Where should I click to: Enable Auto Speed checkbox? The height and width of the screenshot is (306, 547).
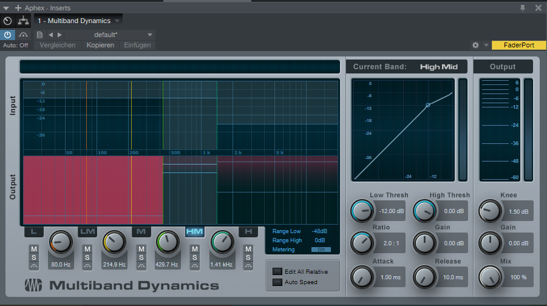pos(277,282)
